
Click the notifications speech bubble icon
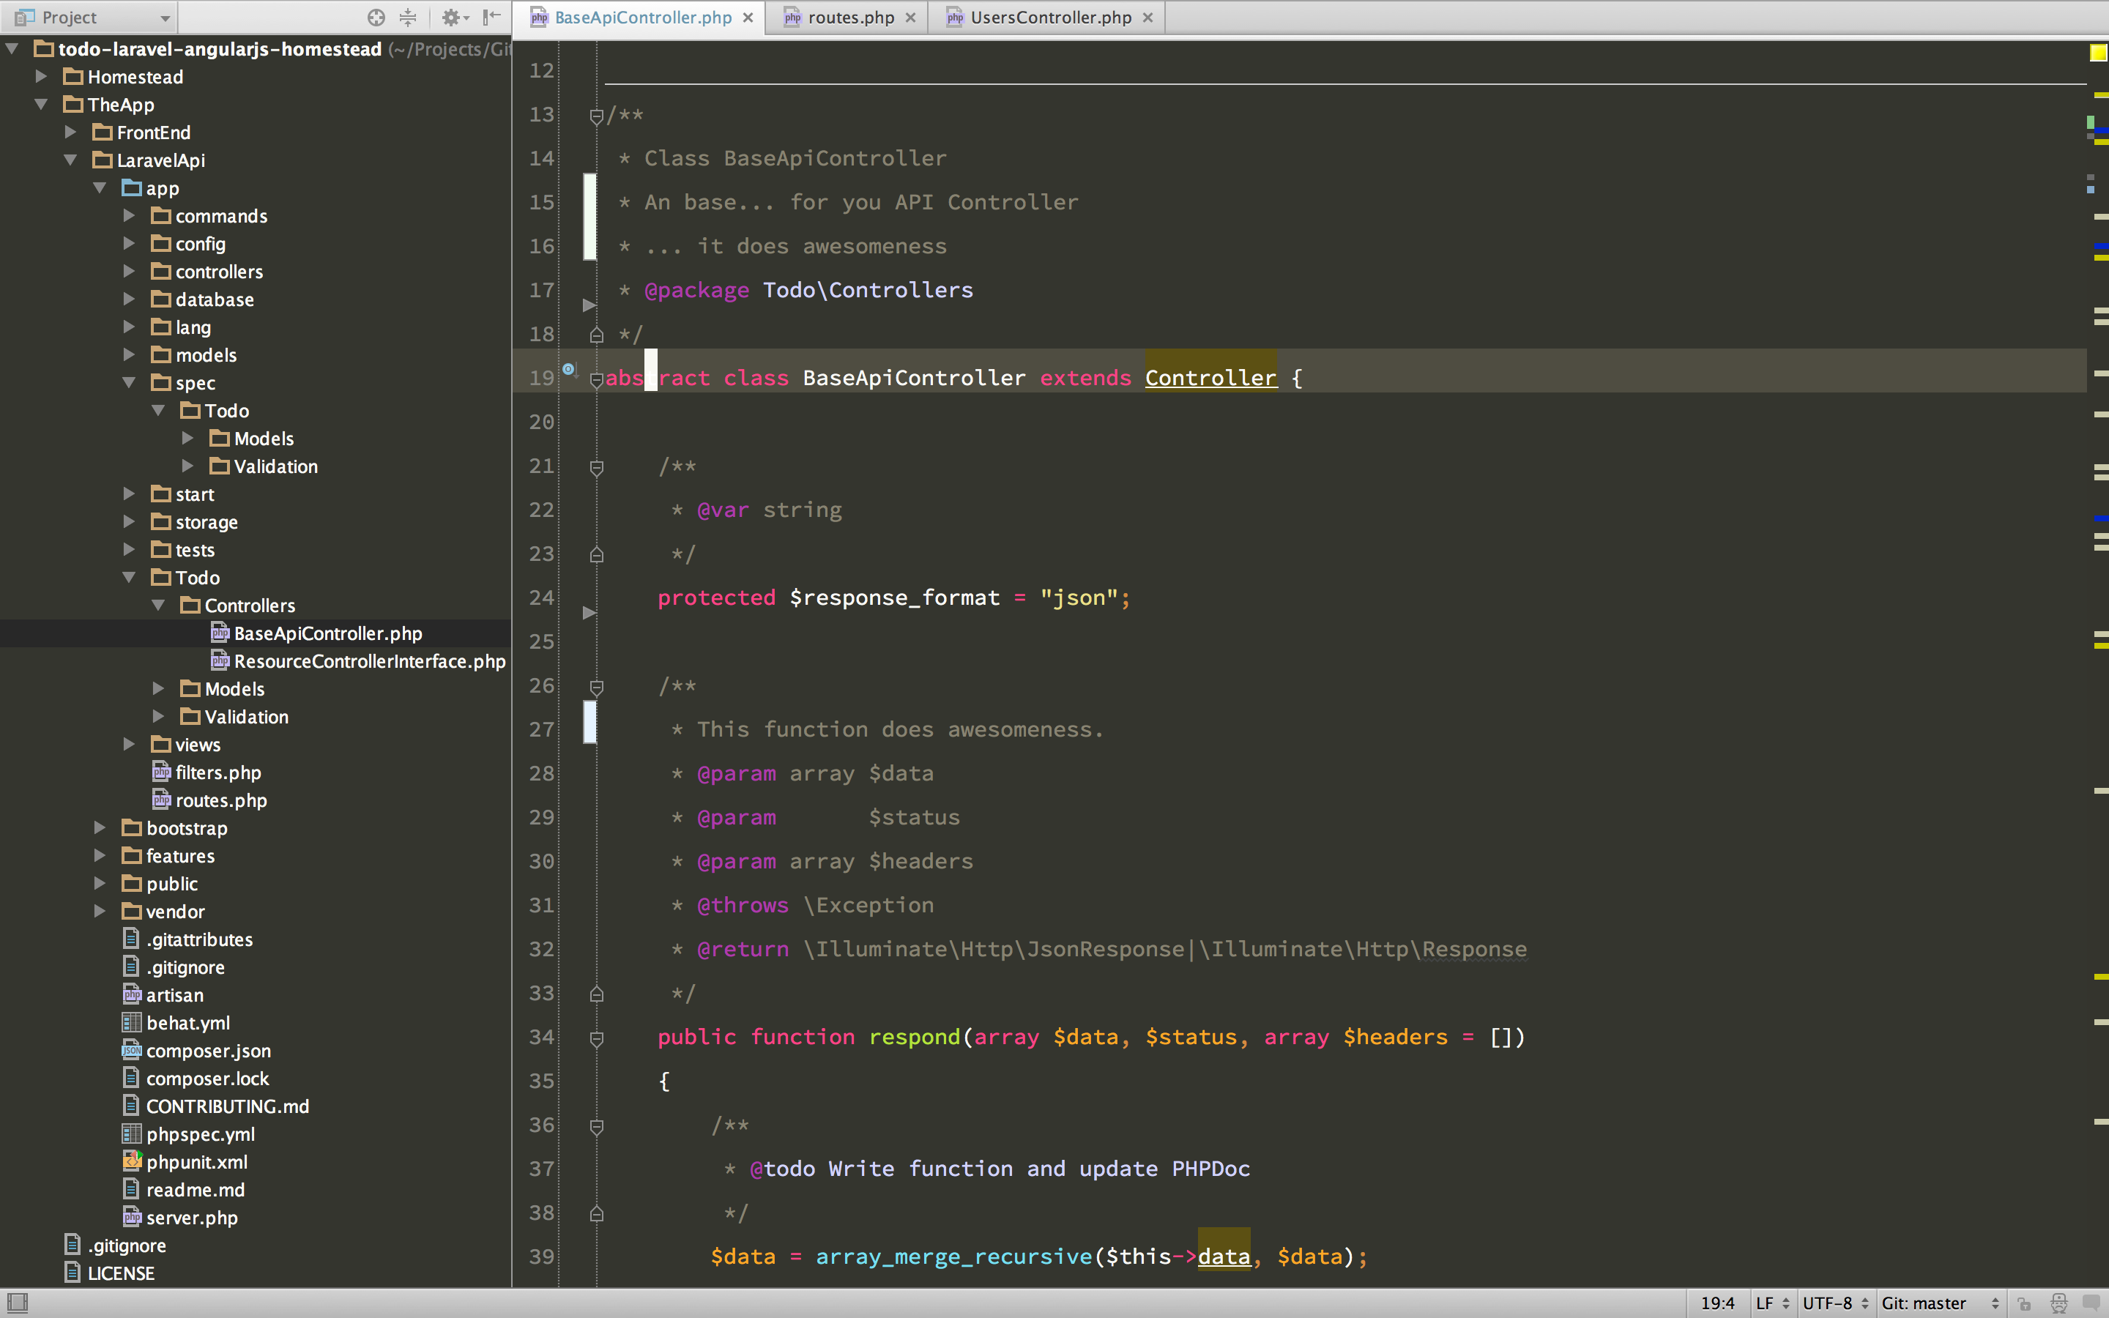pyautogui.click(x=2090, y=1303)
